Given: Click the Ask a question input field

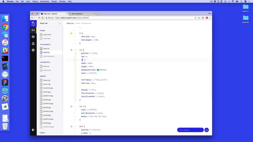Looking at the screenshot, I should point(190,130).
